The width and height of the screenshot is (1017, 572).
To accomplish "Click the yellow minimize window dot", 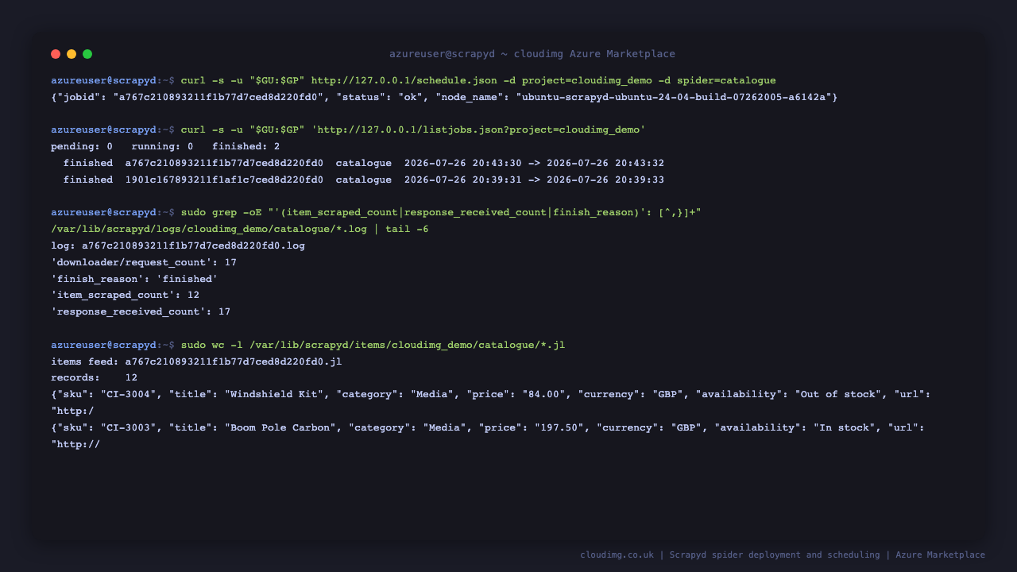I will tap(72, 54).
